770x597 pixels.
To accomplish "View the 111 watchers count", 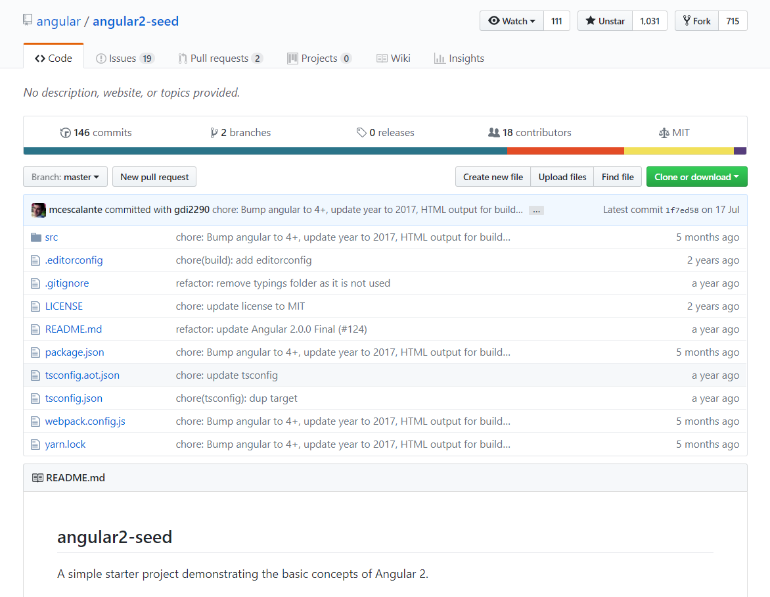I will coord(556,21).
